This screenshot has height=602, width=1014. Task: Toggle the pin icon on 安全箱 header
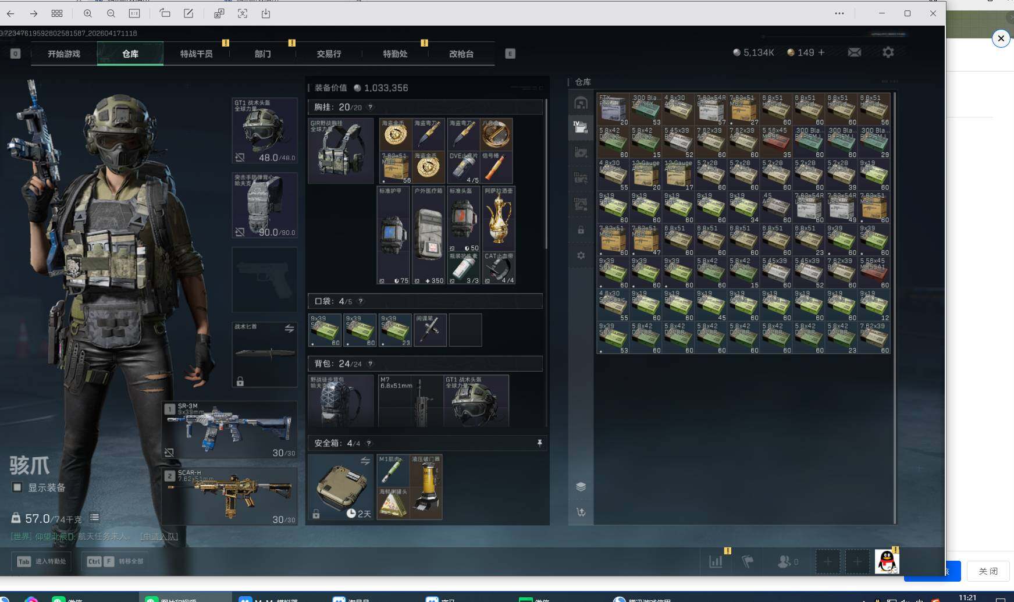[x=539, y=443]
